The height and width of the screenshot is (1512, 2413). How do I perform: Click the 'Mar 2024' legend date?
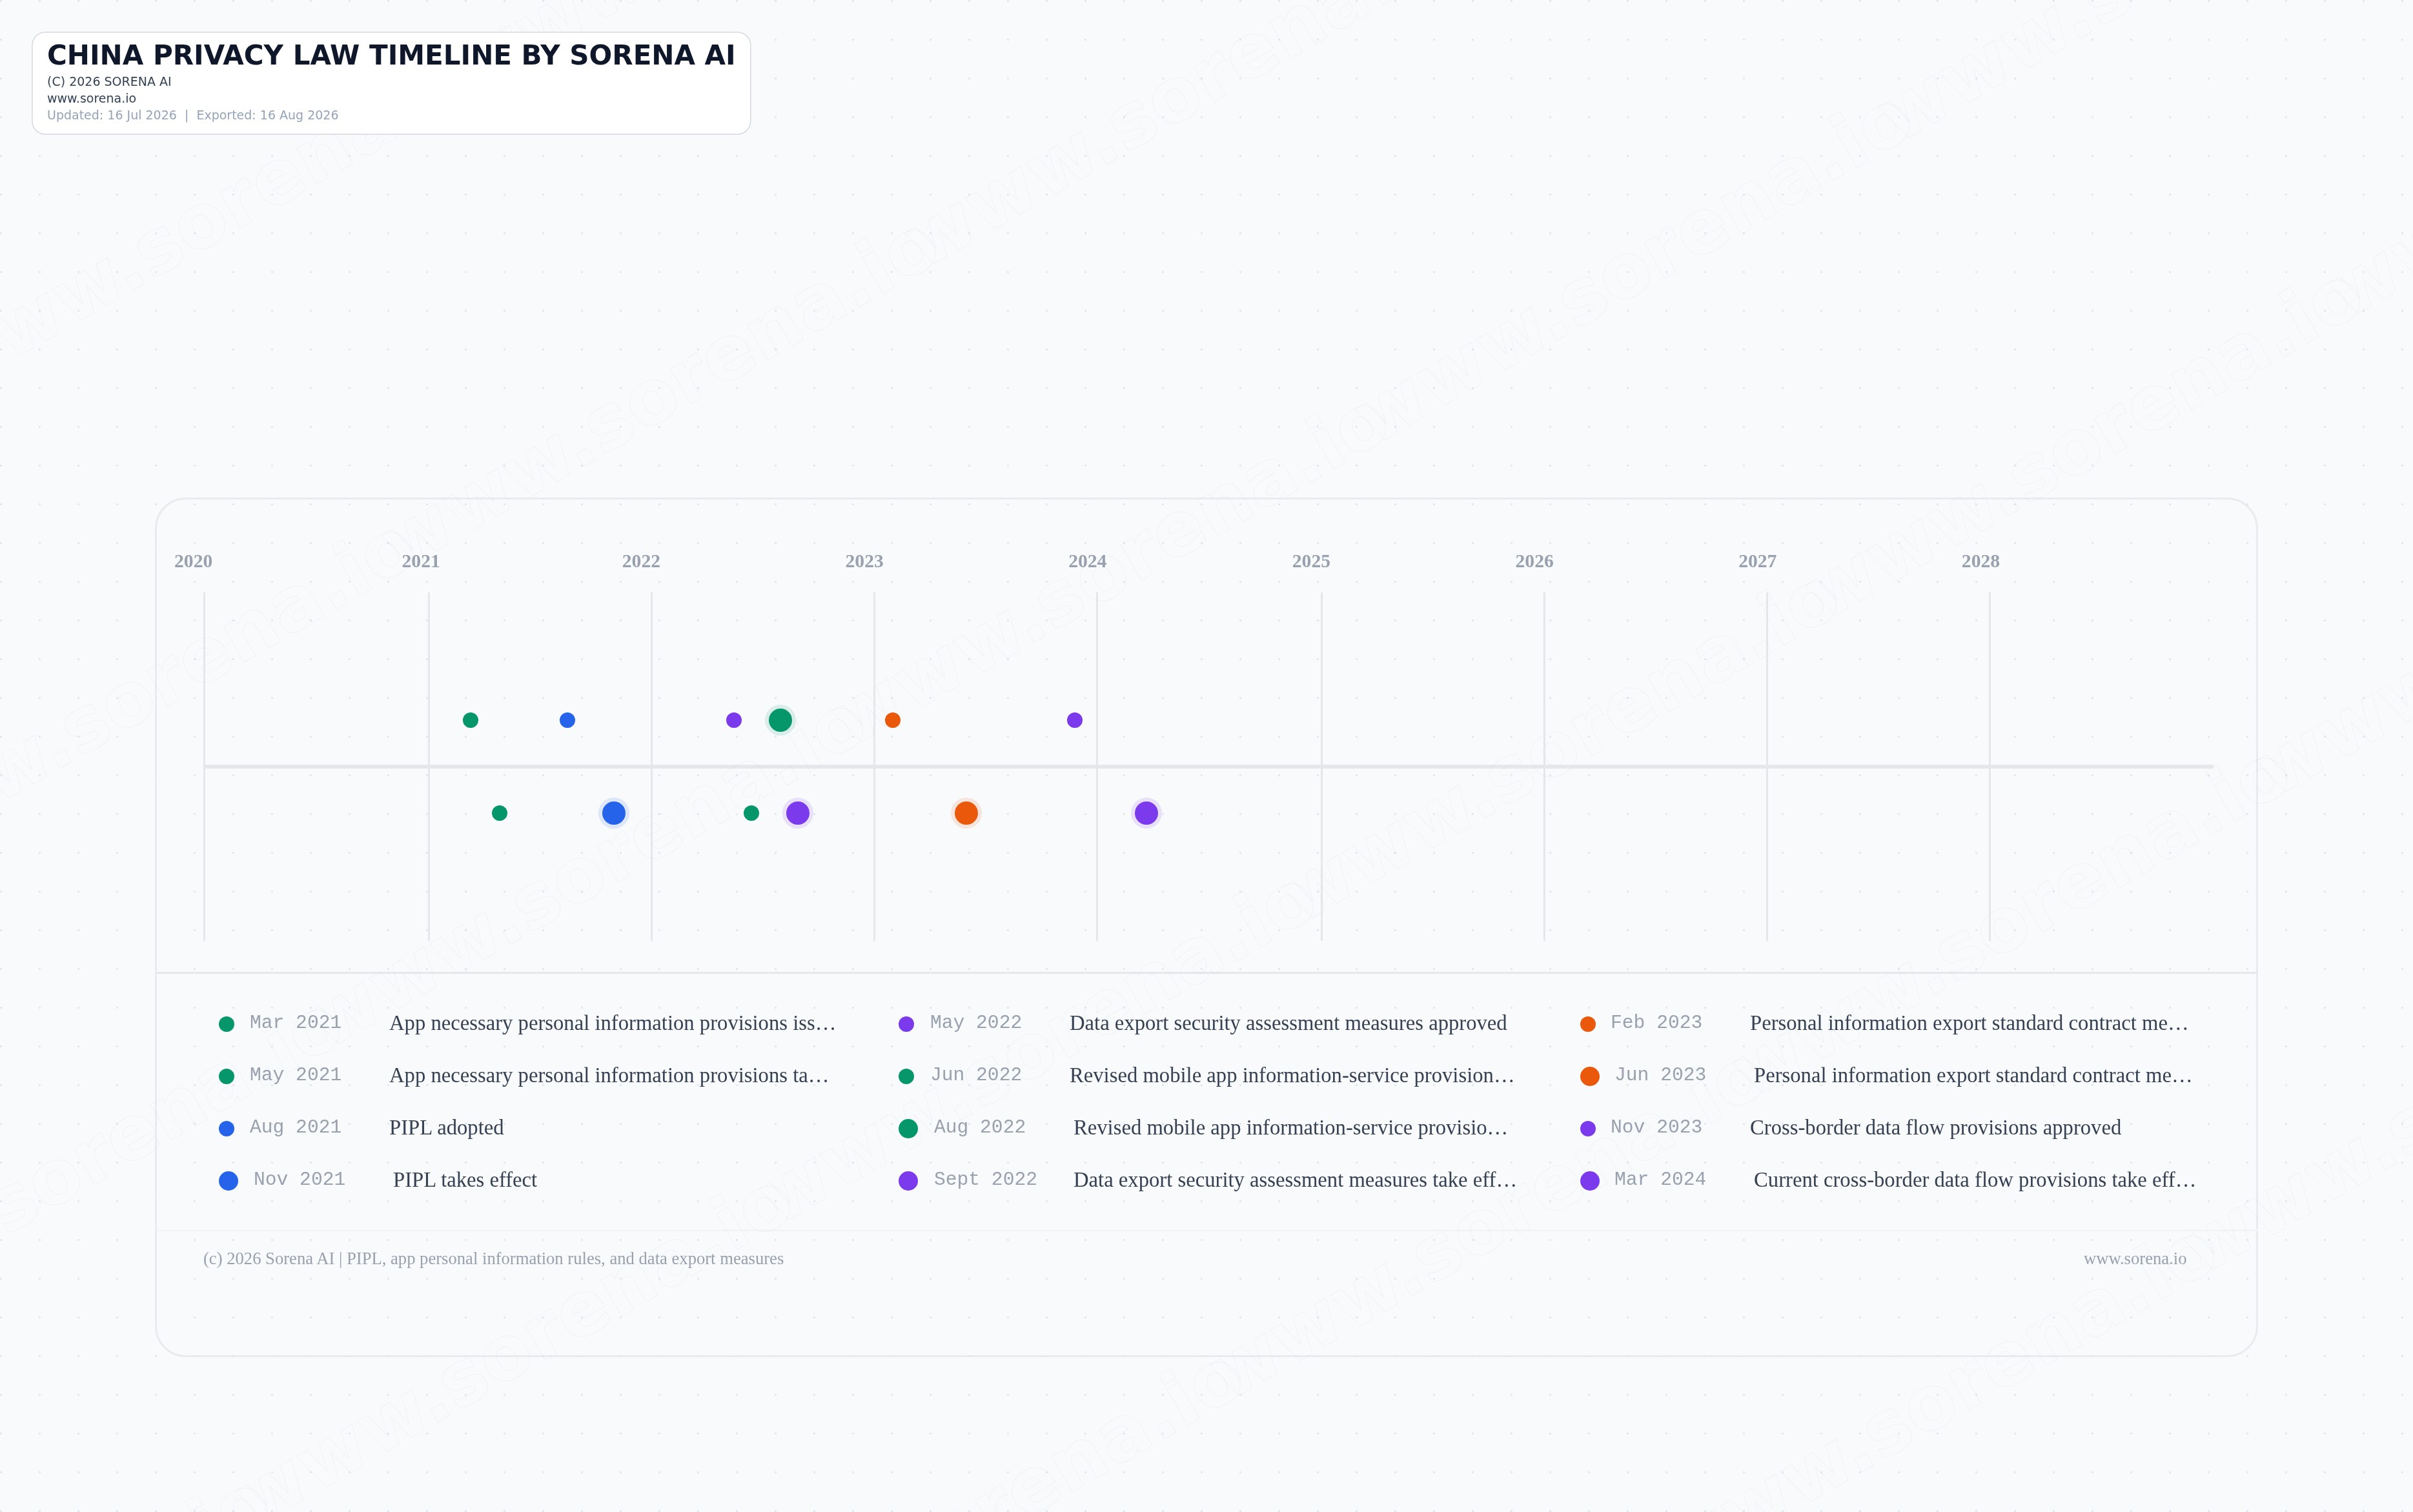tap(1661, 1179)
